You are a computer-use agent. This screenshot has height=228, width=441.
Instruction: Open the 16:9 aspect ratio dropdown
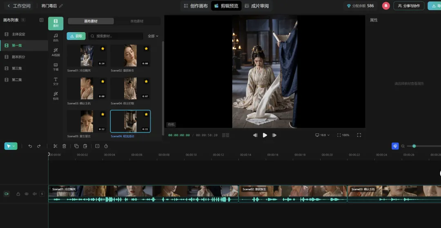coord(322,135)
